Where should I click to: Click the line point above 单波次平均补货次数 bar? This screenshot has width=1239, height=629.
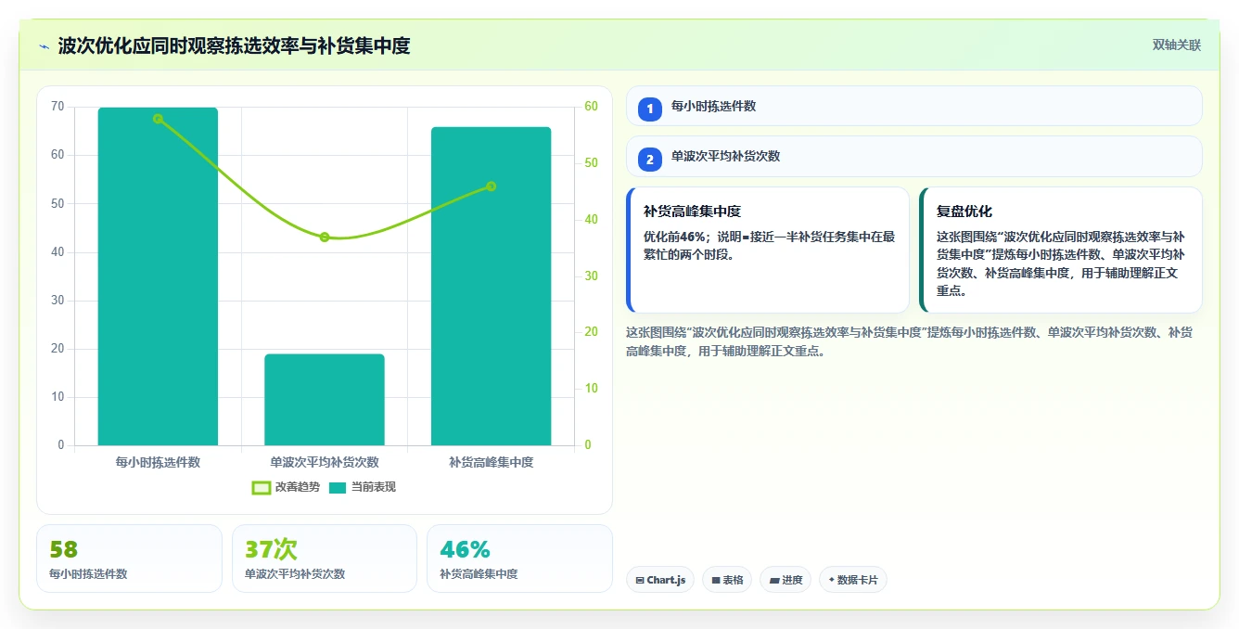click(325, 237)
